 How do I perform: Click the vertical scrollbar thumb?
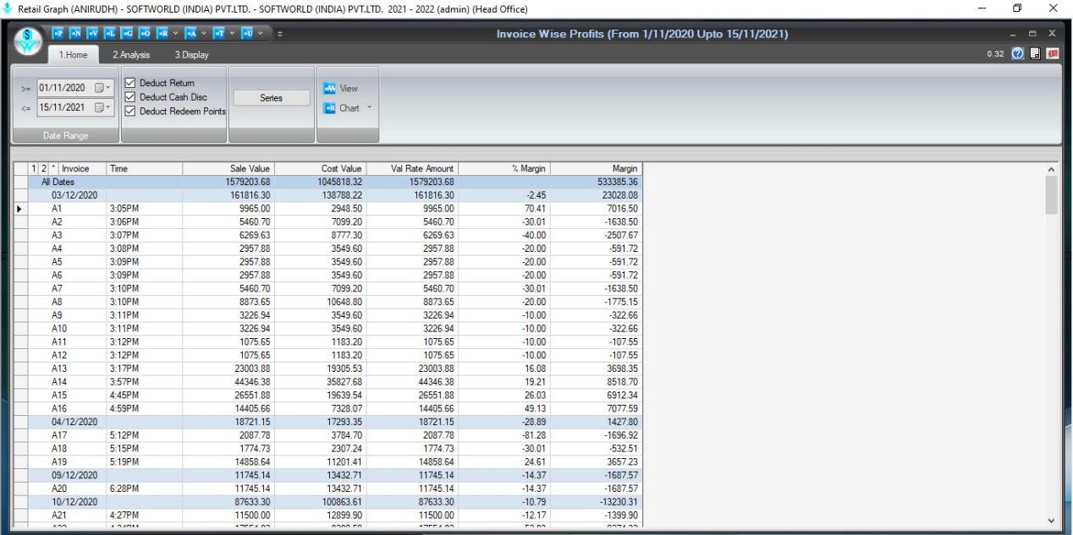[x=1052, y=194]
